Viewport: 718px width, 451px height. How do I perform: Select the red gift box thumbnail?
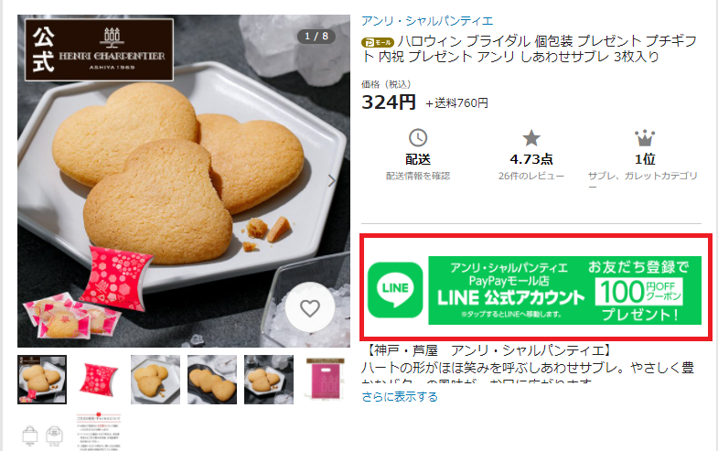pos(99,380)
